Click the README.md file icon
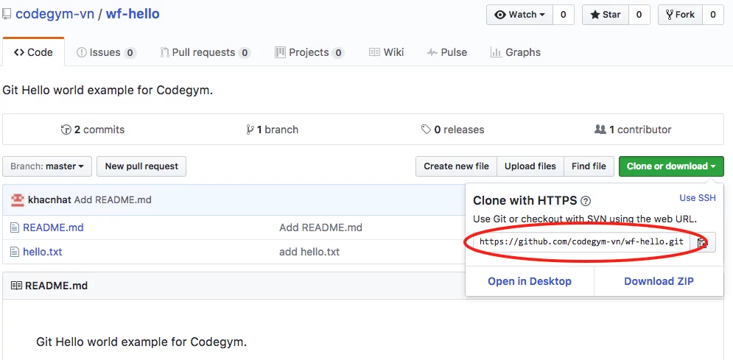 click(15, 227)
